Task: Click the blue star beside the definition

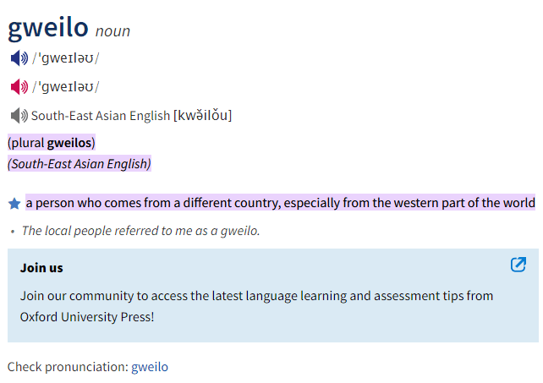Action: pos(14,204)
